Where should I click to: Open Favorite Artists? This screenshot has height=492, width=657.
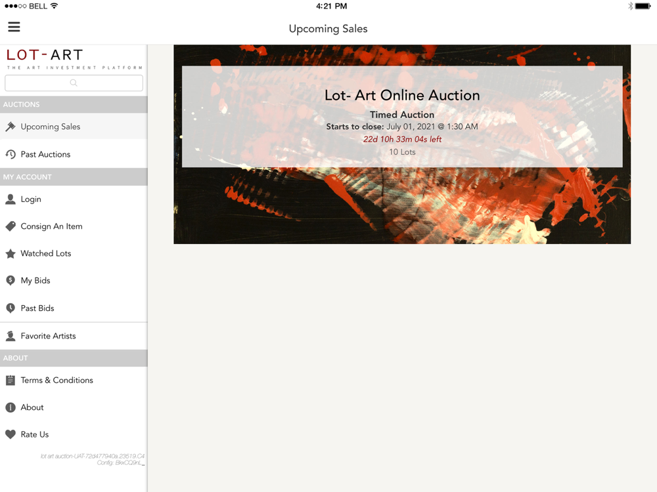[74, 336]
